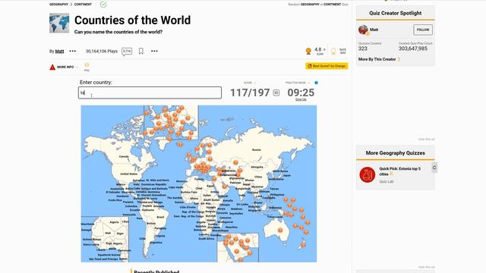This screenshot has height=273, width=486.
Task: Bookmark this quiz with the bookmark icon
Action: tap(141, 51)
